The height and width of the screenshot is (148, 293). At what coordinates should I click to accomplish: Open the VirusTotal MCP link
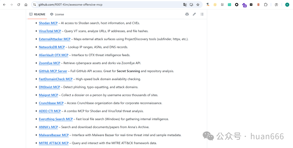pos(50,31)
